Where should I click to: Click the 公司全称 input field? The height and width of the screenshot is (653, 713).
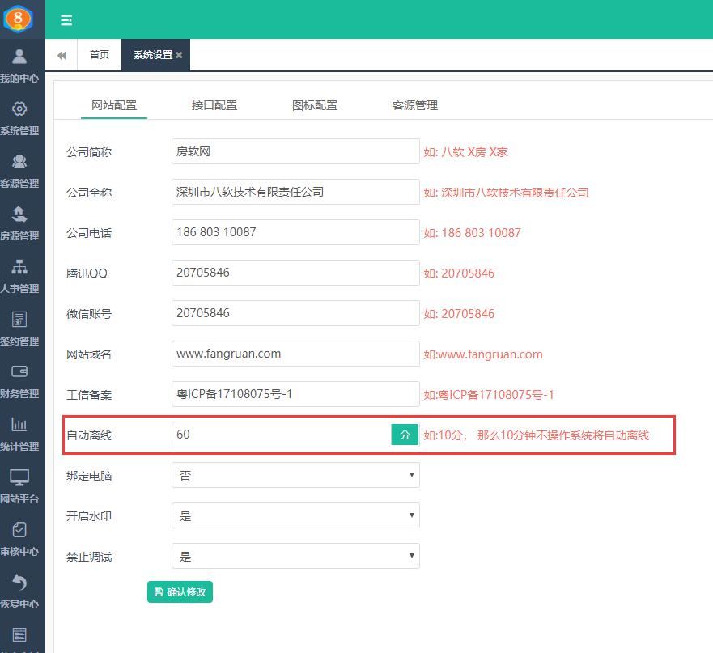coord(295,192)
